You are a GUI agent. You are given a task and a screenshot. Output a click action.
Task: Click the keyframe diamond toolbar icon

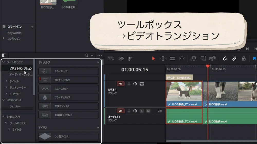[x=121, y=59]
